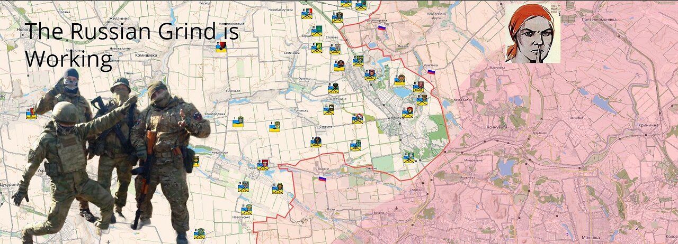Click the Орлівка village label
678x244 pixels.
click(305, 78)
